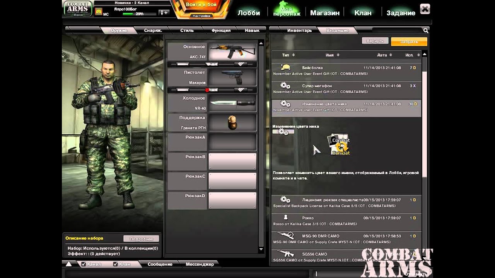Open Настройки under the battle button
Image resolution: width=495 pixels, height=278 pixels.
201,16
